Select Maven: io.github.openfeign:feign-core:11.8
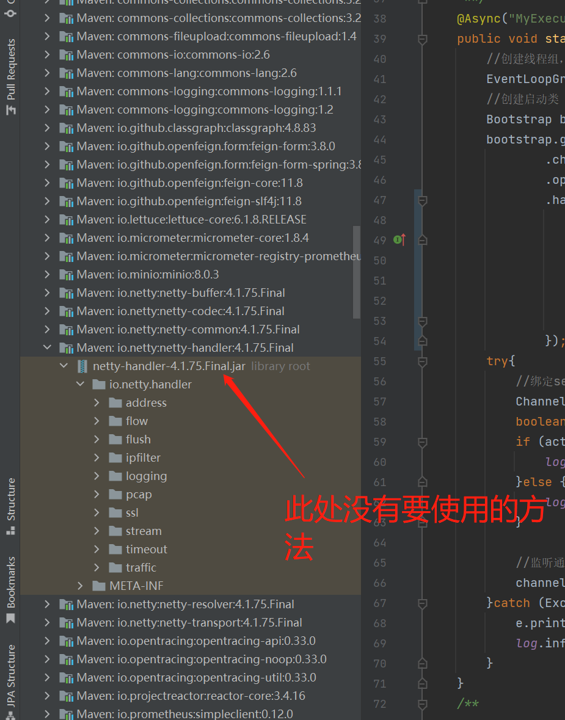The height and width of the screenshot is (720, 565). coord(190,183)
